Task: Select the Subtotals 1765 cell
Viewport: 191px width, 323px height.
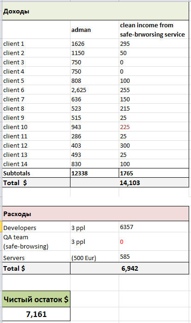Action: [153, 173]
